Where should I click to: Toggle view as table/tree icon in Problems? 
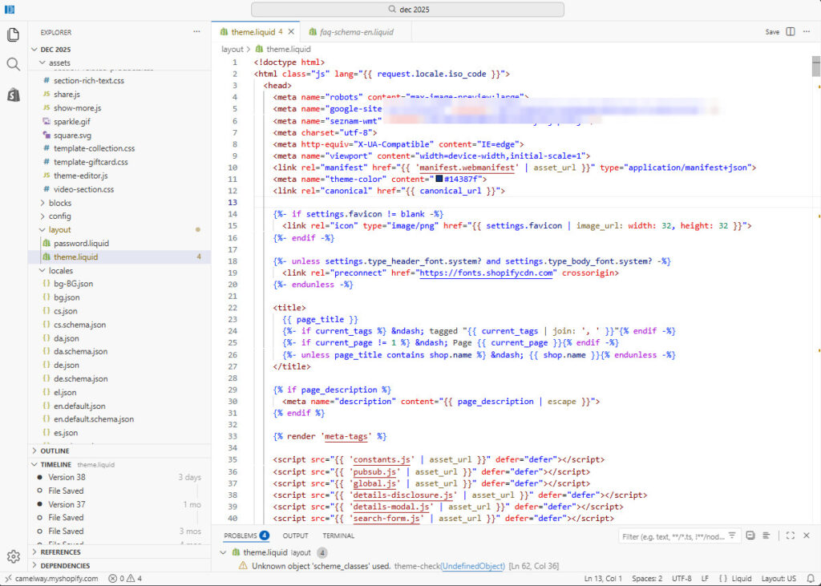point(766,535)
